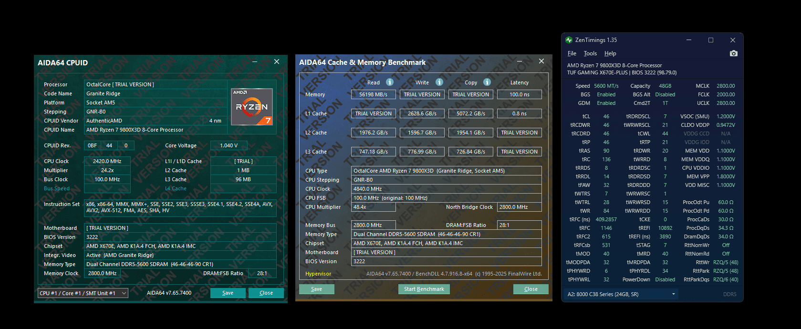Screen dimensions: 801x329
Task: Click the L3 Cache Copy value 726.84 GB/s
Action: (471, 152)
